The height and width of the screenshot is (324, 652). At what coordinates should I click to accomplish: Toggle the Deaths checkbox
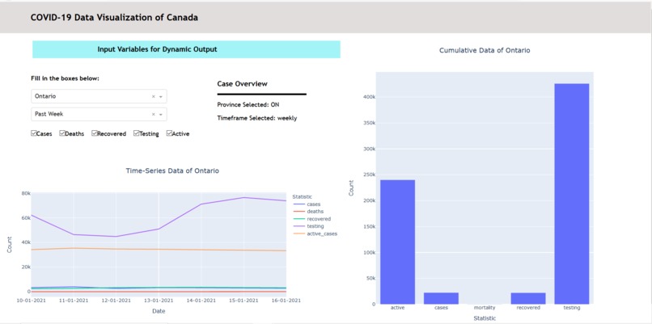point(62,133)
